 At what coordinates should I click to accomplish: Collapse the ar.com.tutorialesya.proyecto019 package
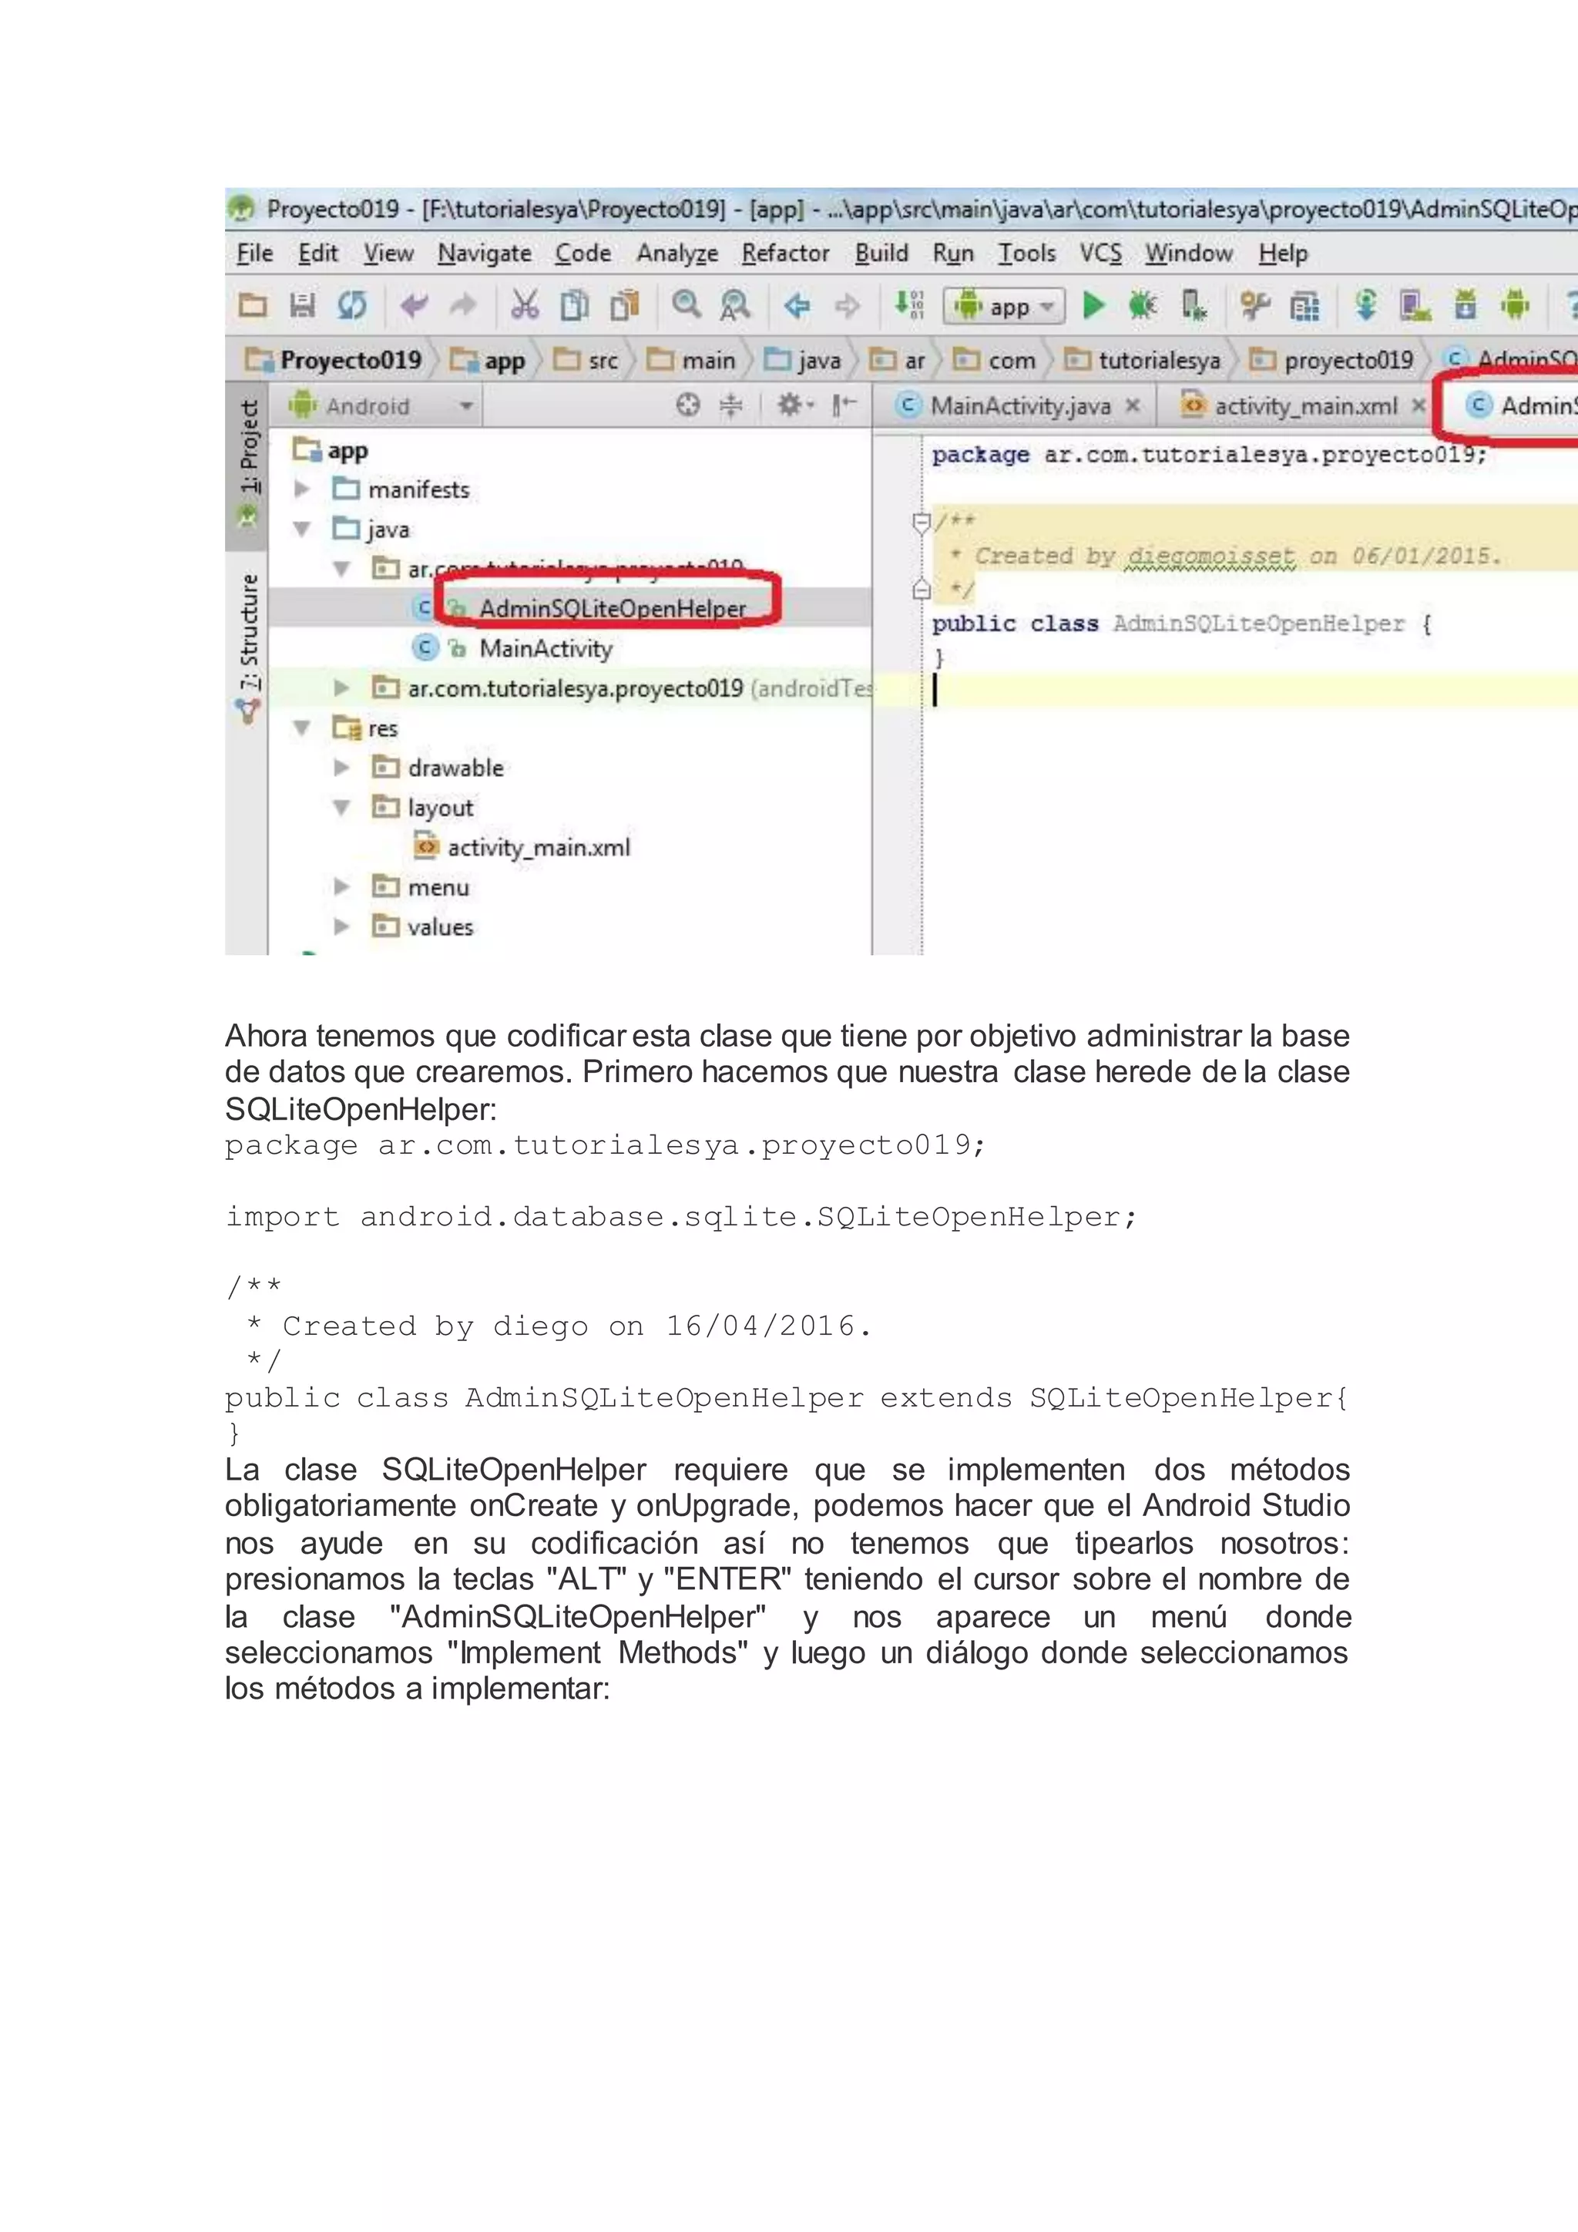point(342,569)
